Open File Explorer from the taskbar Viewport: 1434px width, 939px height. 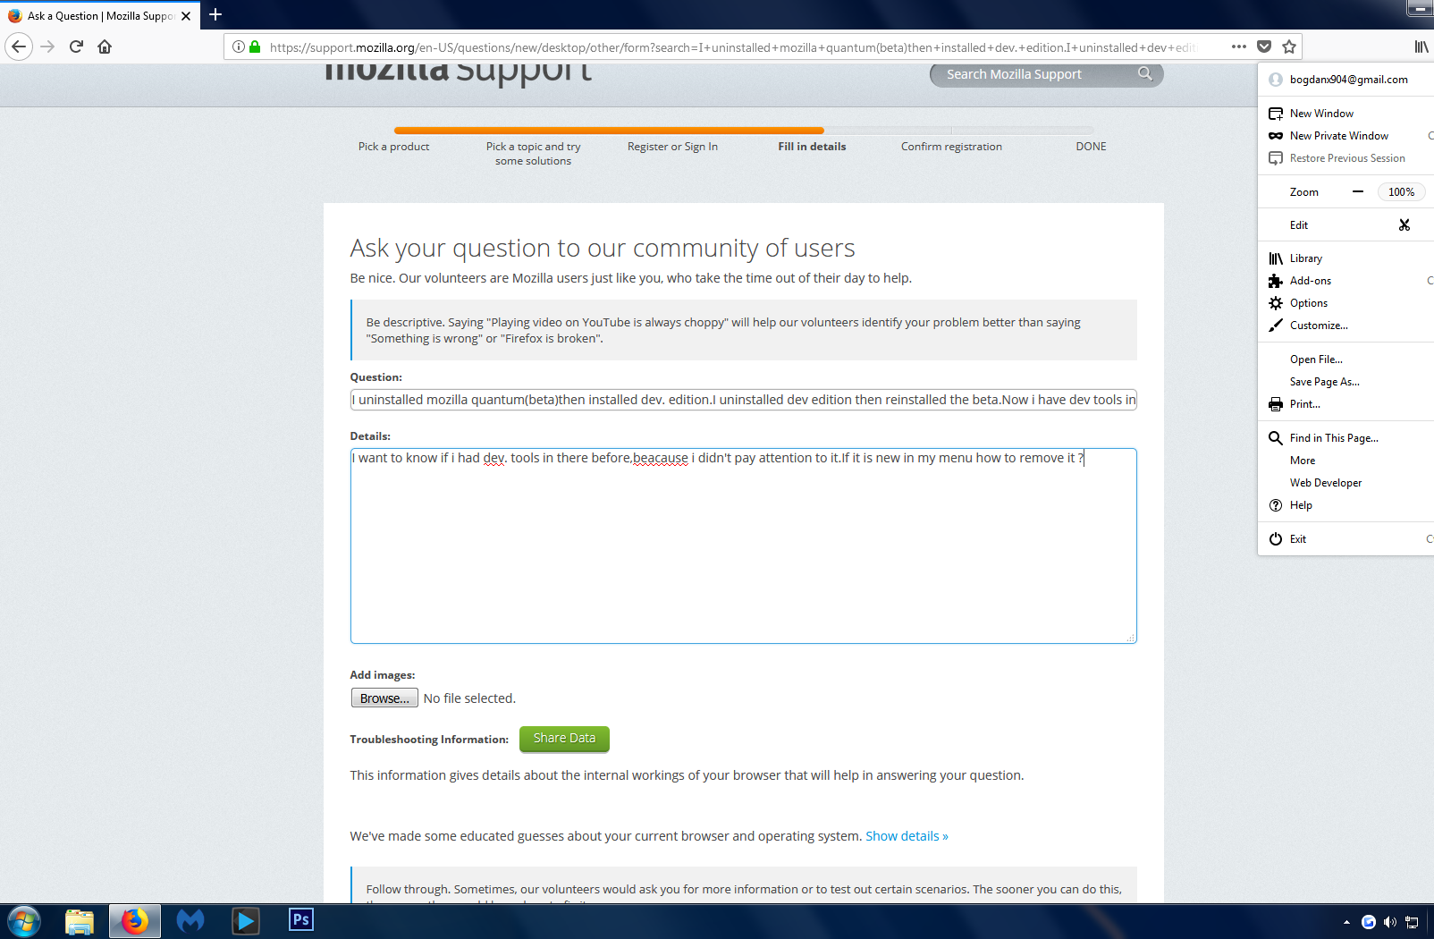point(80,921)
